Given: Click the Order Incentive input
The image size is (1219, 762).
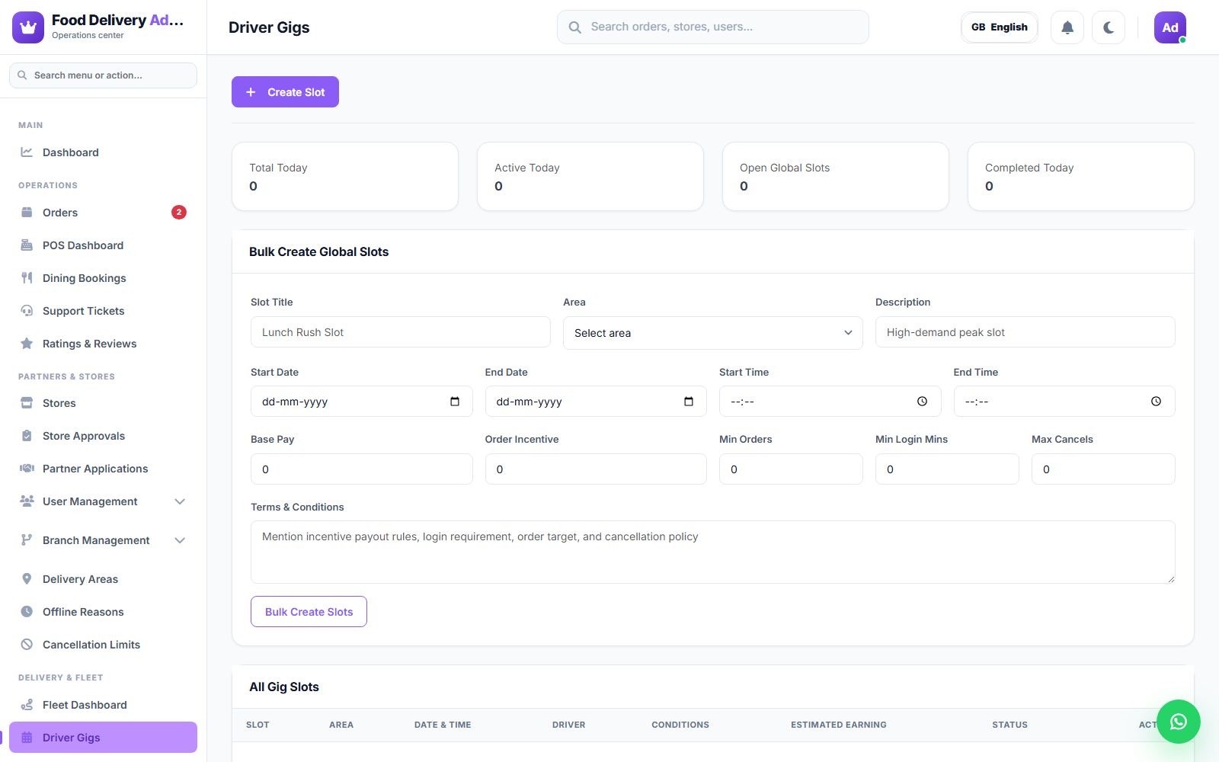Looking at the screenshot, I should coord(596,469).
